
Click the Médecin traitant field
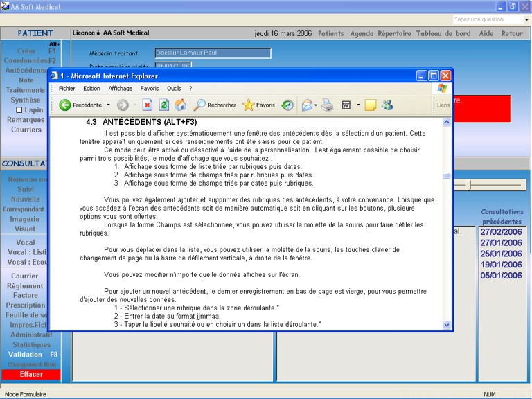click(x=213, y=53)
